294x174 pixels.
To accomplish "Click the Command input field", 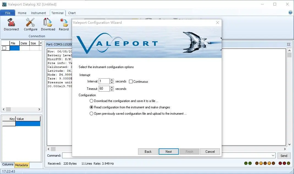I will point(167,156).
